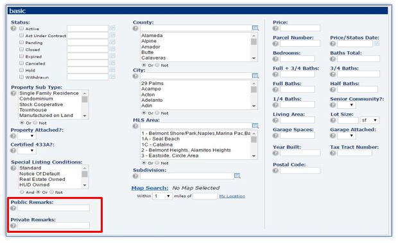The image size is (398, 243).
Task: Click into the Private Remarks field
Action: (53, 225)
